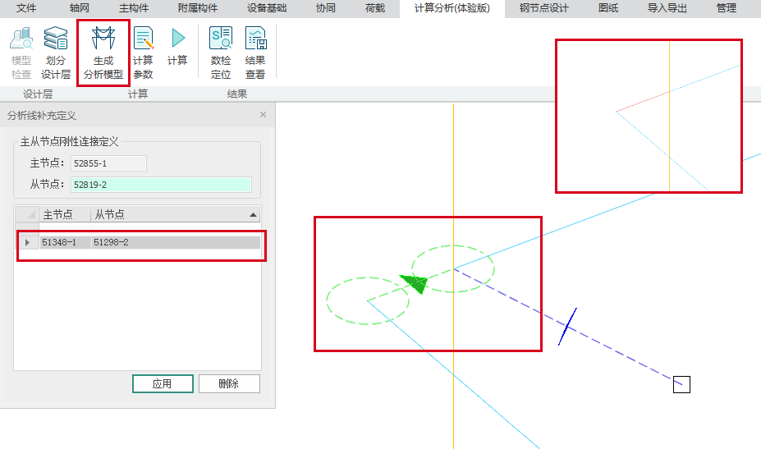Open the 钢节点设计 ribbon tab
This screenshot has height=449, width=761.
[x=543, y=8]
